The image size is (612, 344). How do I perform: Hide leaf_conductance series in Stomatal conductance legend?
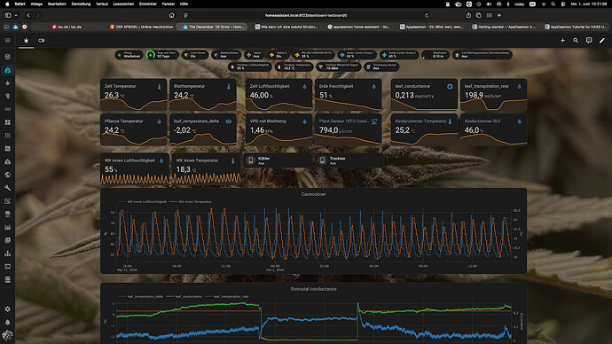[x=184, y=296]
